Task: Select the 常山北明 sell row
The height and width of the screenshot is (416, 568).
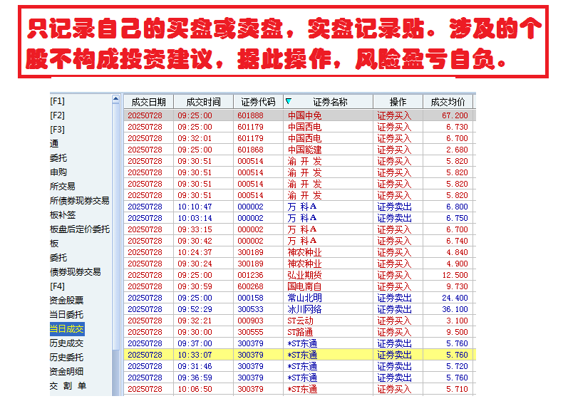Action: click(x=299, y=298)
